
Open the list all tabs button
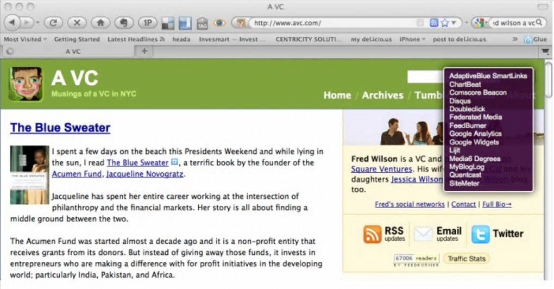point(545,52)
